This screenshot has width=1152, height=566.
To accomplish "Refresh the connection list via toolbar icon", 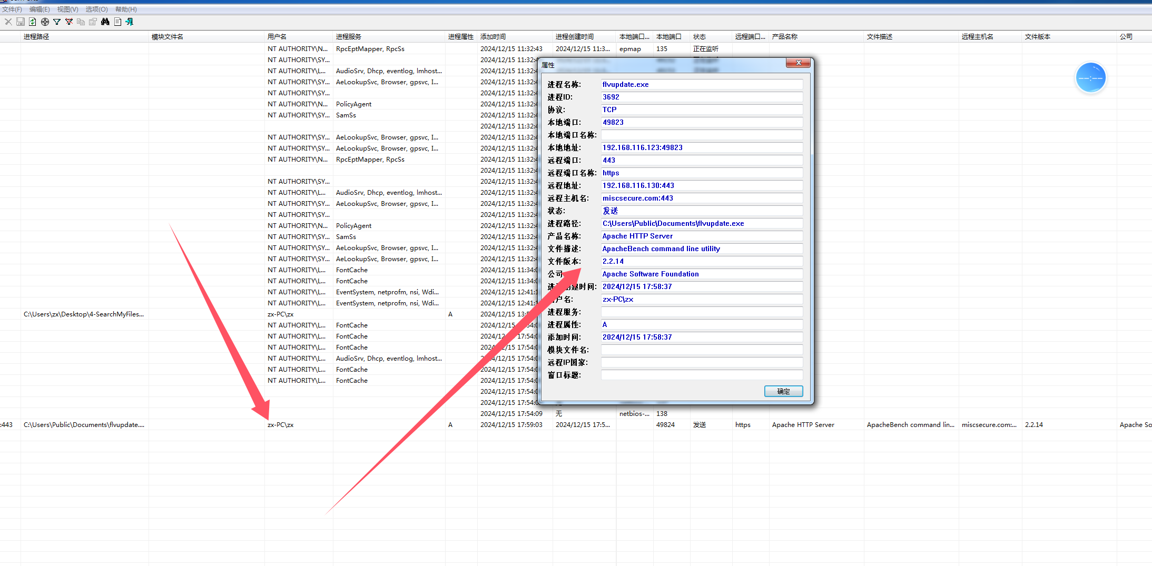I will 33,22.
